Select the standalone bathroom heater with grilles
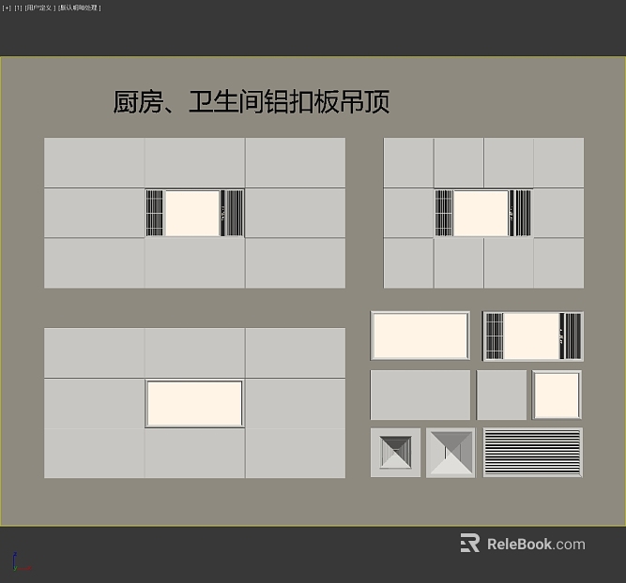The image size is (626, 583). 533,336
